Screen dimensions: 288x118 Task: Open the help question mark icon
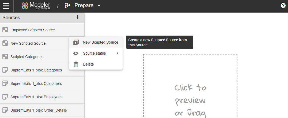pyautogui.click(x=283, y=6)
